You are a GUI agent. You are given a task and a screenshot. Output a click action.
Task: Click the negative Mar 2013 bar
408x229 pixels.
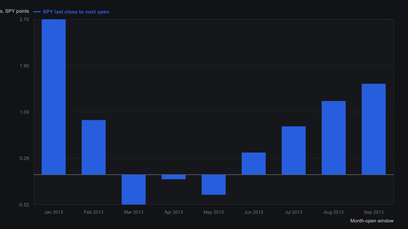pos(134,190)
